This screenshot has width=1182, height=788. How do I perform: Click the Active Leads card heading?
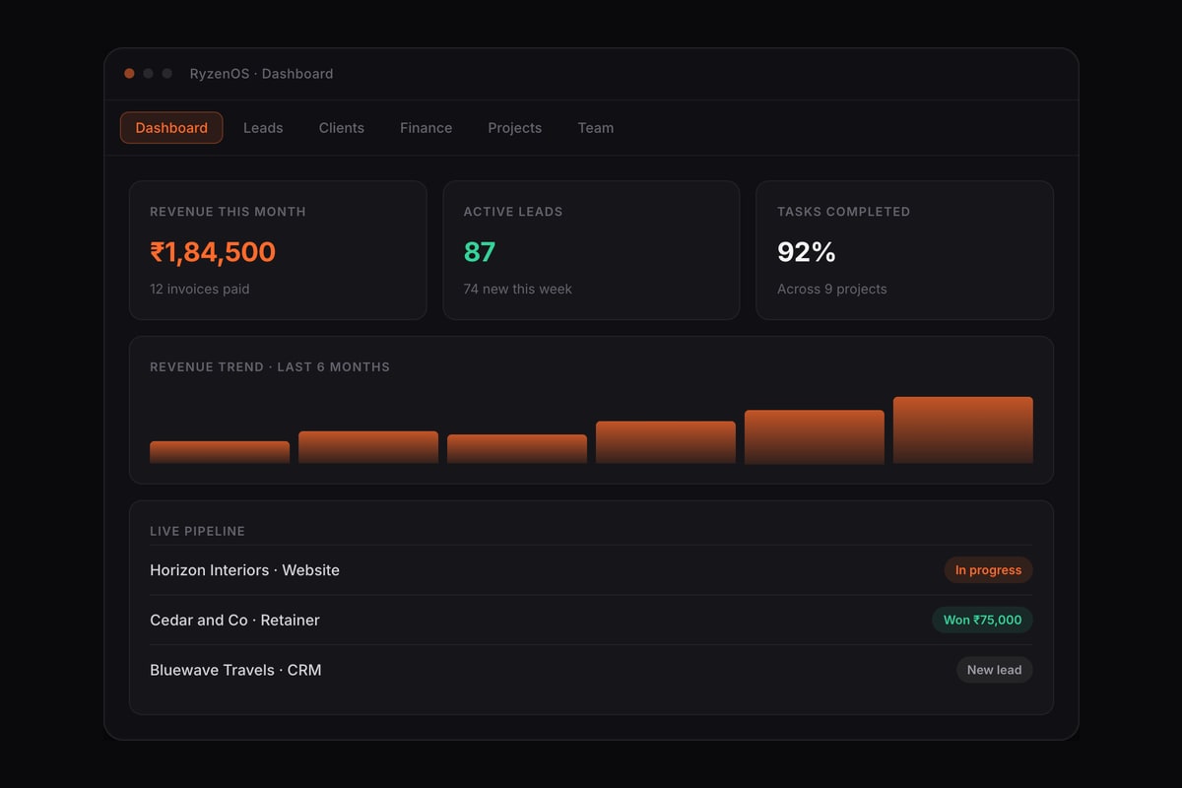[x=513, y=212]
